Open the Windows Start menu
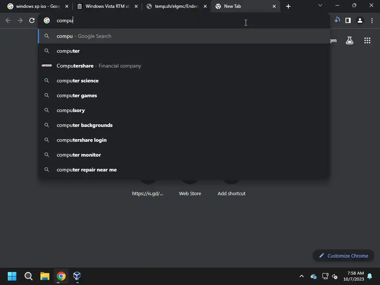Viewport: 380px width, 285px height. coord(12,276)
